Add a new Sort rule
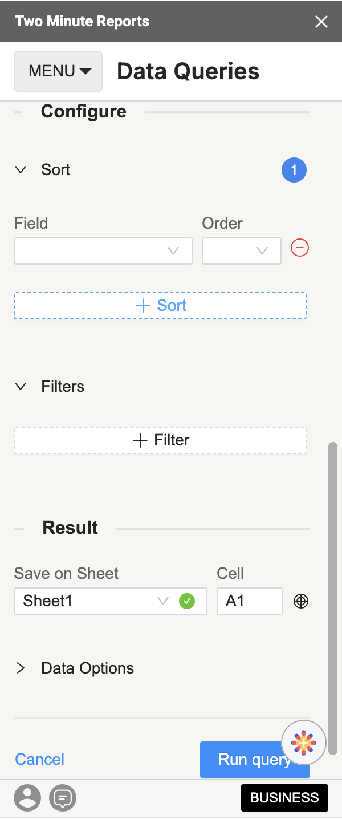Viewport: 342px width, 819px height. pyautogui.click(x=160, y=305)
